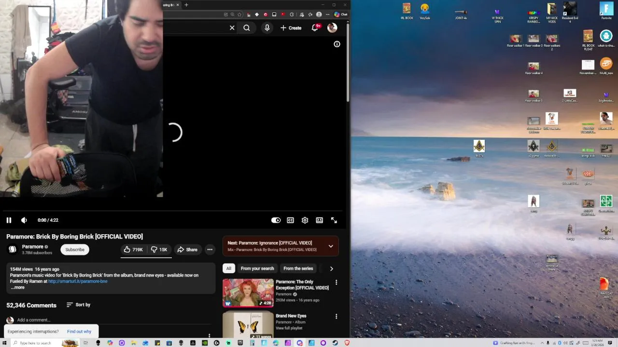Open Edge's three-dot settings menu
The height and width of the screenshot is (347, 618).
[x=327, y=14]
